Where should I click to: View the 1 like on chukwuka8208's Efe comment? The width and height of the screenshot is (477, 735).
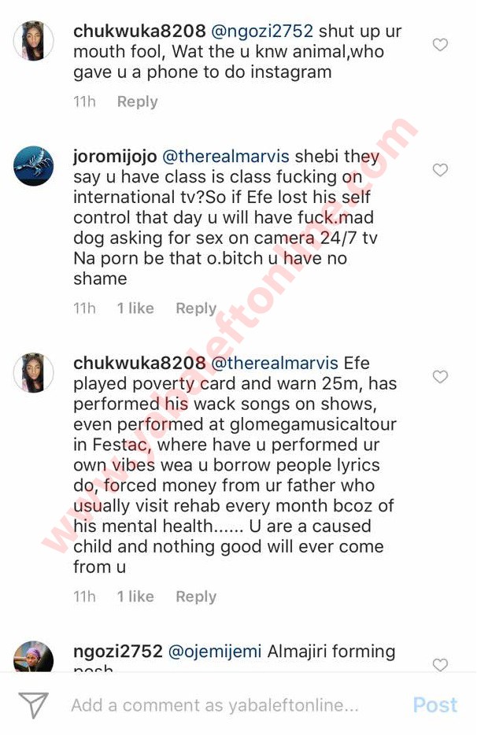coord(135,596)
